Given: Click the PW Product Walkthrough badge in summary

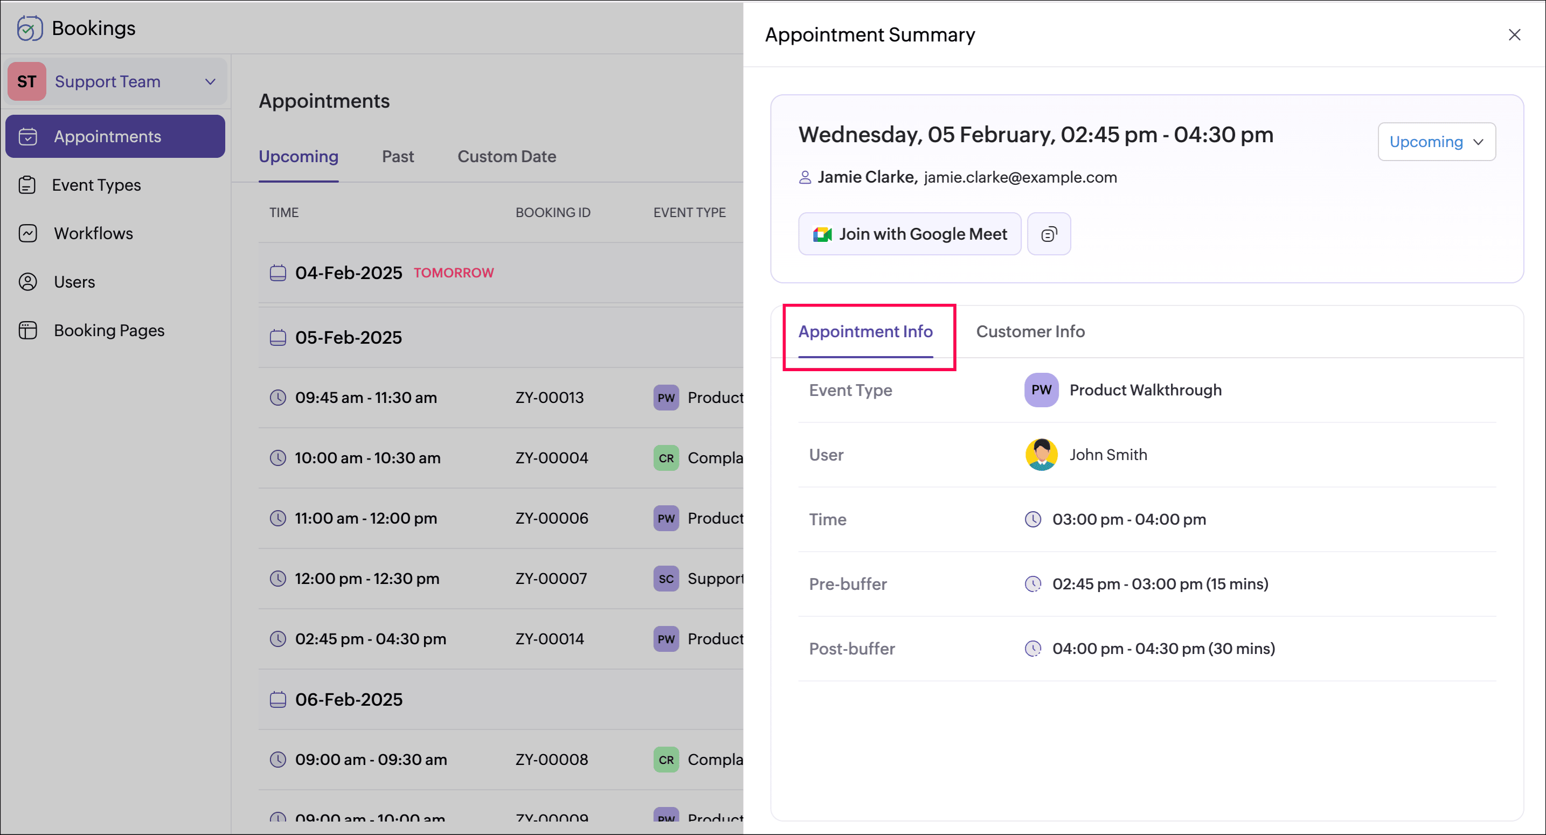Looking at the screenshot, I should [x=1041, y=390].
